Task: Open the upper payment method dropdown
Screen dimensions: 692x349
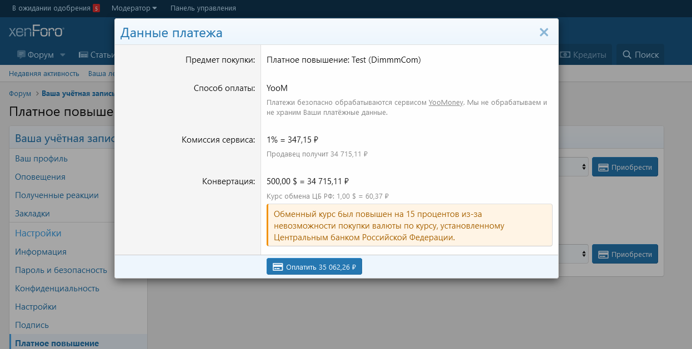Action: click(x=573, y=167)
